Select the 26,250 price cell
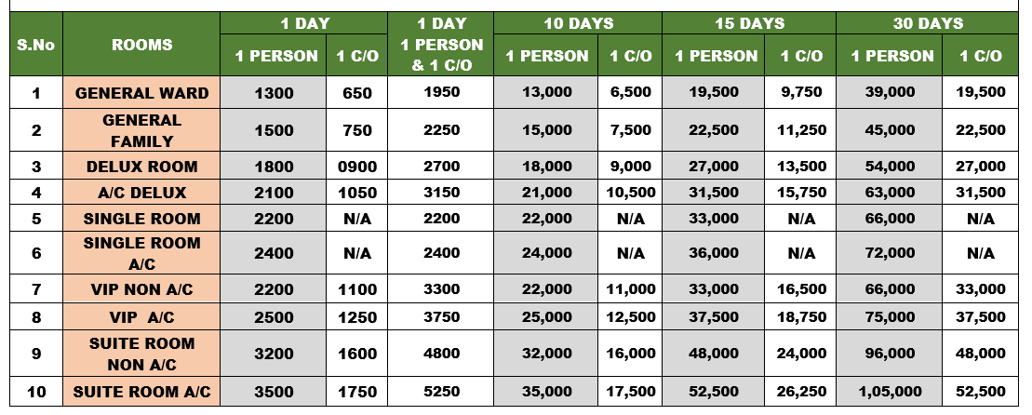The width and height of the screenshot is (1032, 415). click(801, 392)
